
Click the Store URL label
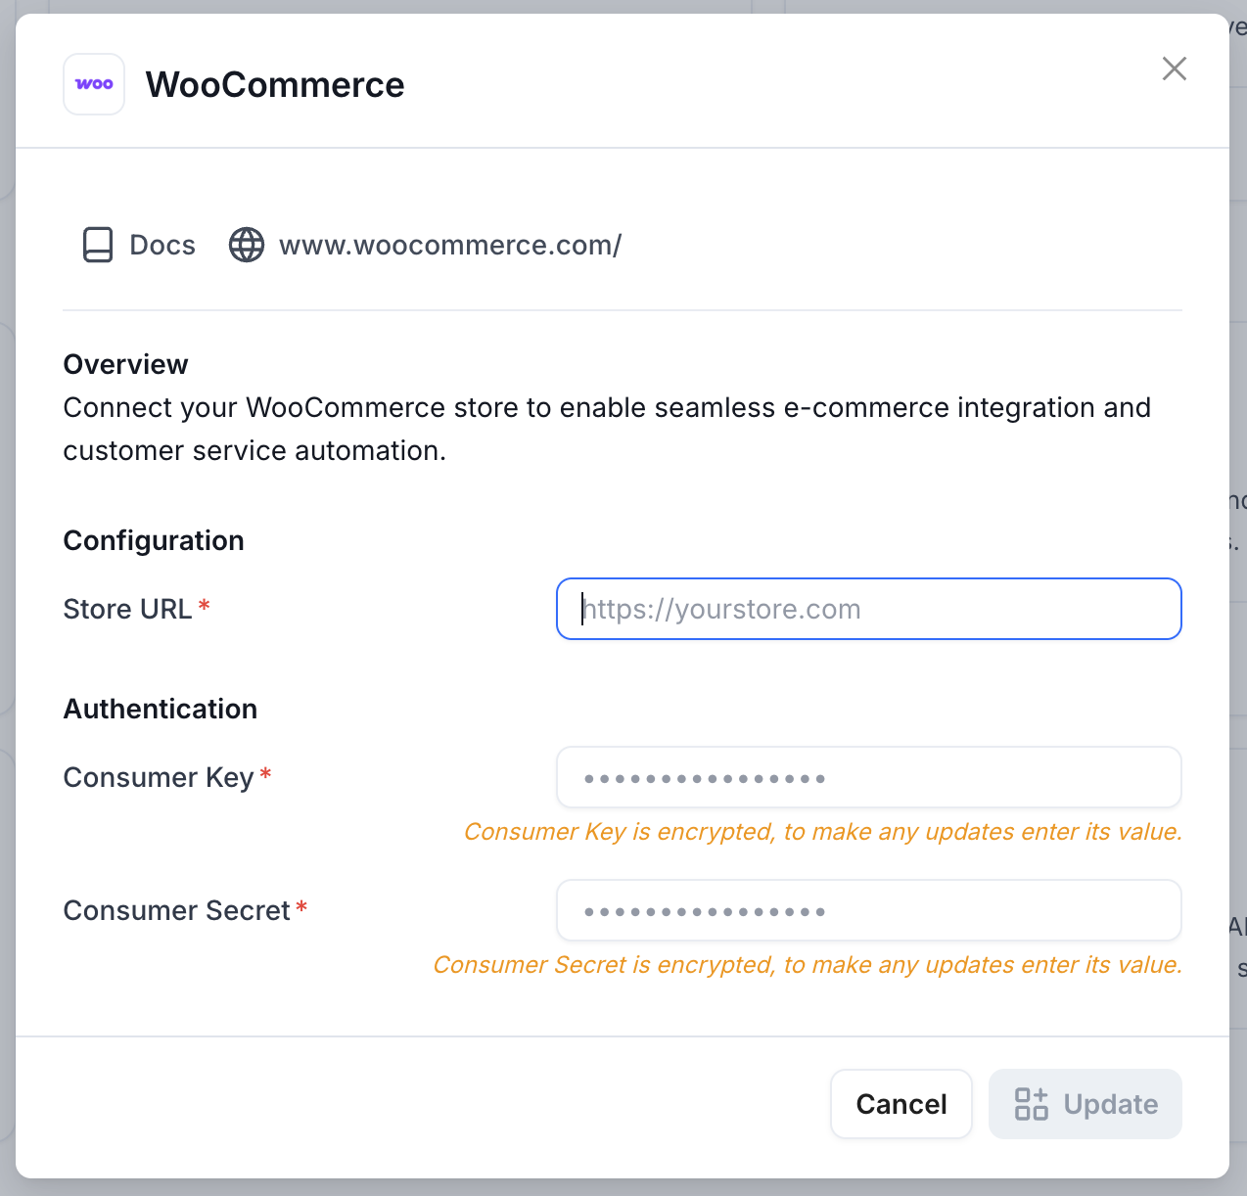pyautogui.click(x=127, y=609)
